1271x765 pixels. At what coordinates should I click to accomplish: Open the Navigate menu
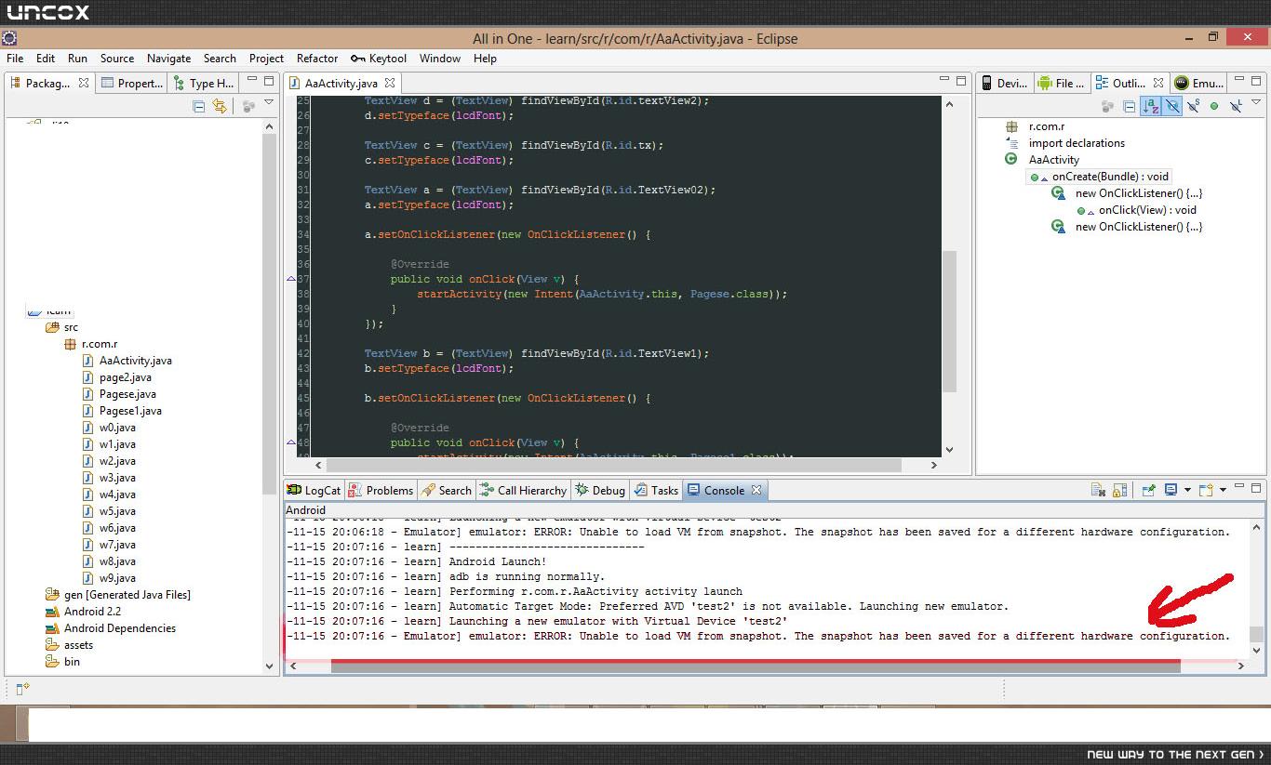coord(168,58)
